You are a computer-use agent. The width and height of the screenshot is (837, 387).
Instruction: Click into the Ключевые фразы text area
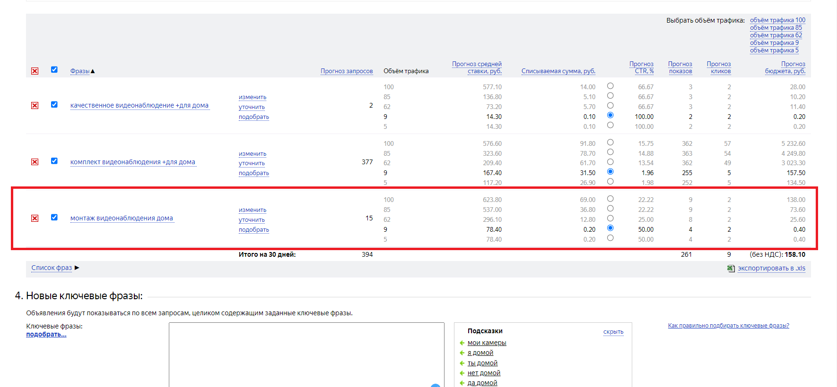(x=306, y=354)
